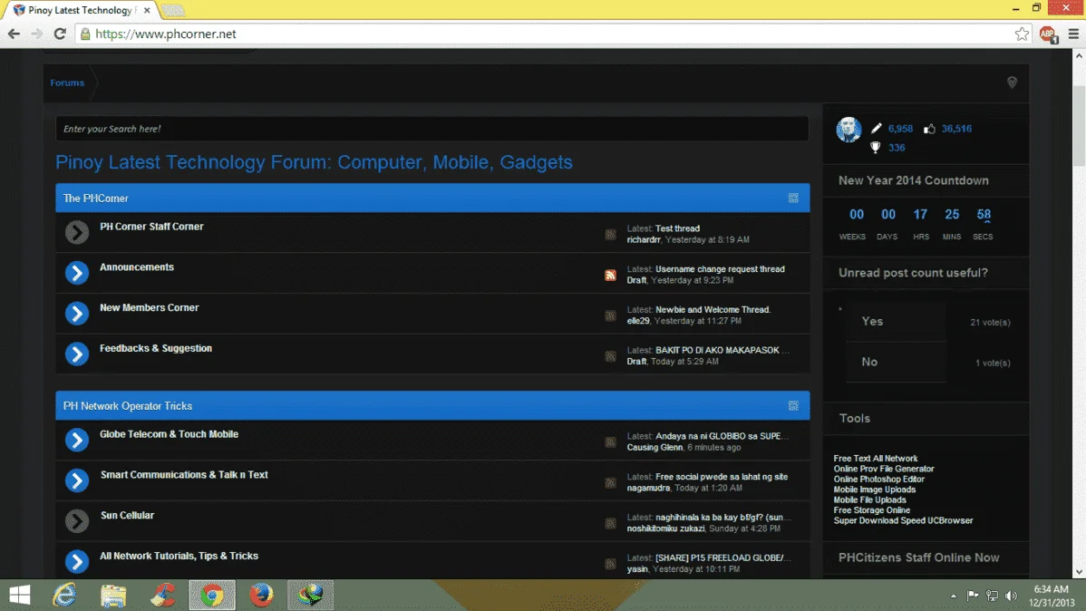
Task: Open Super Download Speed UCBrowser link
Action: pos(903,521)
